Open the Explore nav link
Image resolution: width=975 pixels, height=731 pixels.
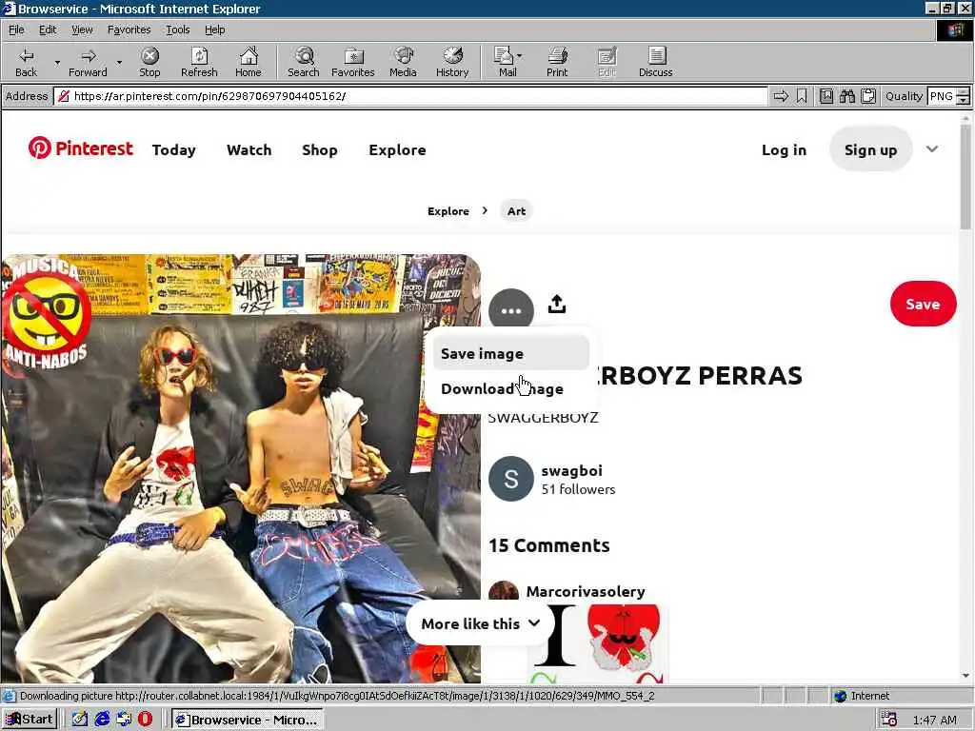pos(397,149)
